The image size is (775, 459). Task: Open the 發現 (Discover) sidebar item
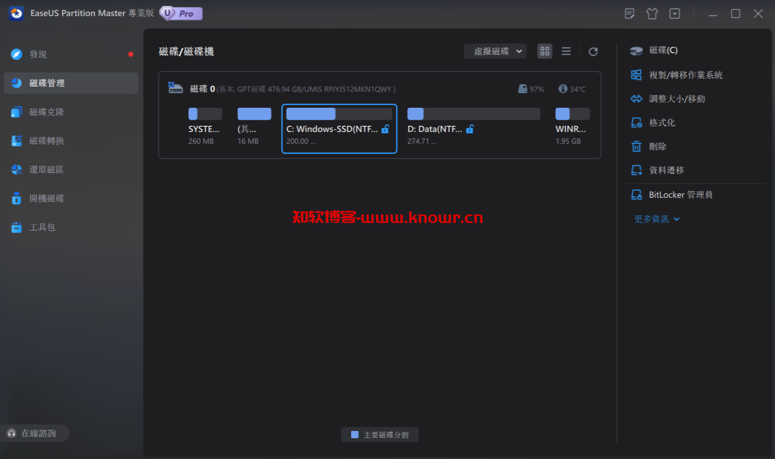pyautogui.click(x=71, y=54)
